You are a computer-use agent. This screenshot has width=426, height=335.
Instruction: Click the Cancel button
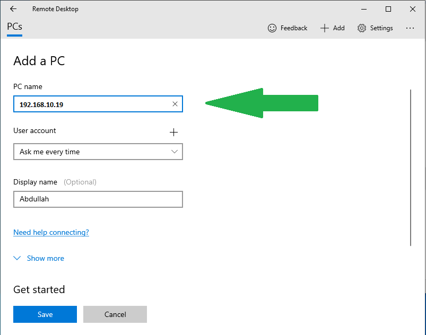(x=115, y=314)
